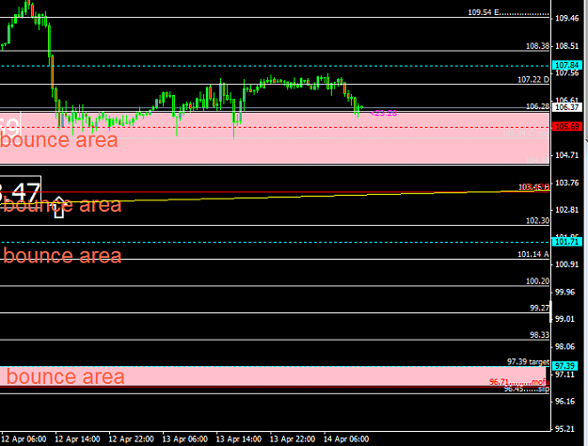Click the 12 Apr 06:00 time label

pos(24,438)
